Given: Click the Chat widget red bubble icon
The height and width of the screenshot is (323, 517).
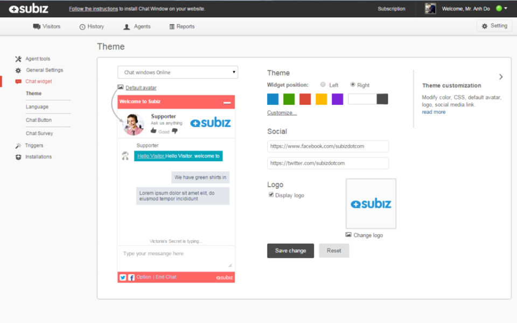Looking at the screenshot, I should (x=18, y=82).
